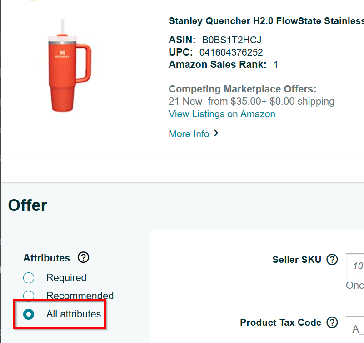Select the All attributes radio button
Screen dimensions: 364x343
(29, 314)
